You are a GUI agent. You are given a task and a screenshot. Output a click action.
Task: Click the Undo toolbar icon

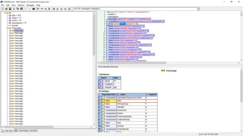(26, 9)
